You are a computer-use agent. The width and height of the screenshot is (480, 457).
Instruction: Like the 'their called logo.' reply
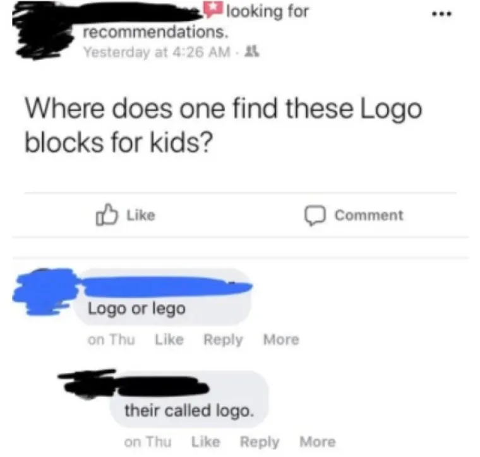click(x=205, y=442)
